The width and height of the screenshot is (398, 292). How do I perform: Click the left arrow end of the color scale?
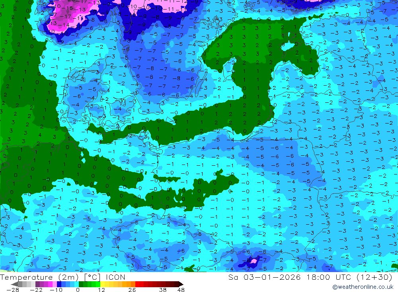tap(14, 284)
